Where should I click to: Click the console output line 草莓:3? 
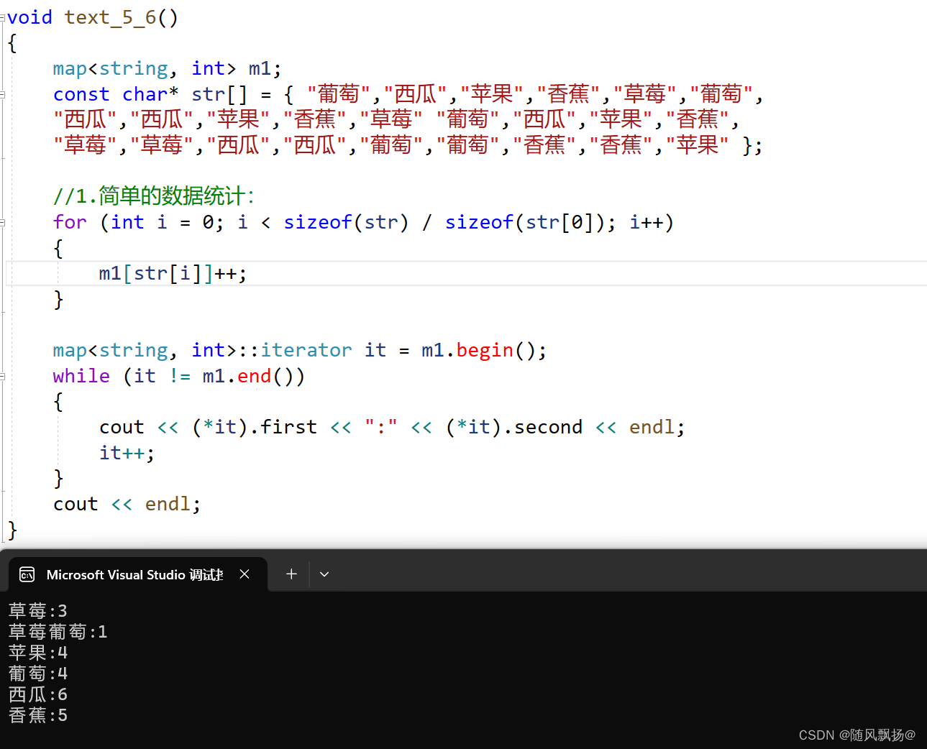click(x=38, y=611)
